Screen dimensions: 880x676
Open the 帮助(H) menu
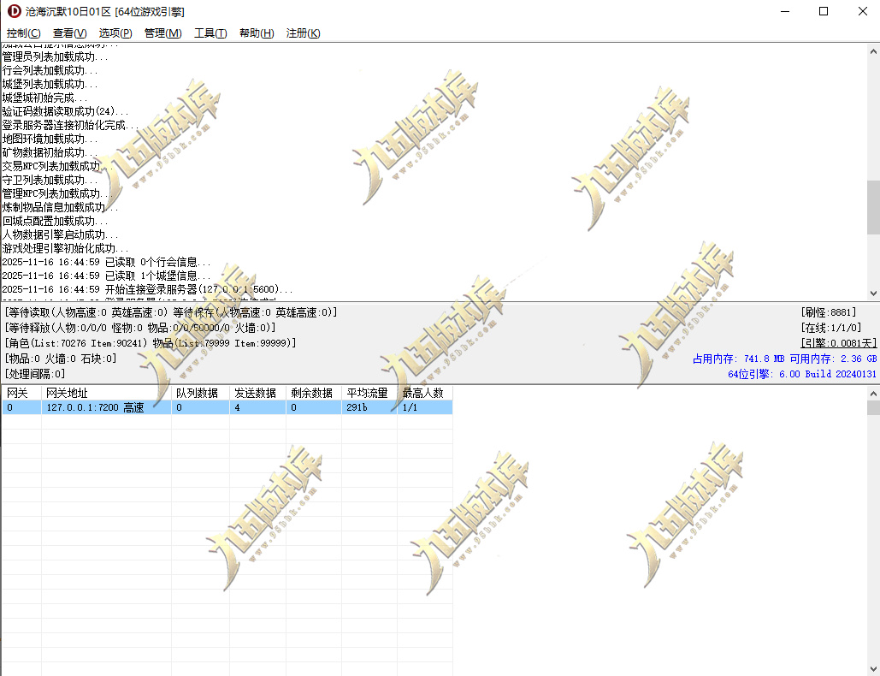pos(257,33)
